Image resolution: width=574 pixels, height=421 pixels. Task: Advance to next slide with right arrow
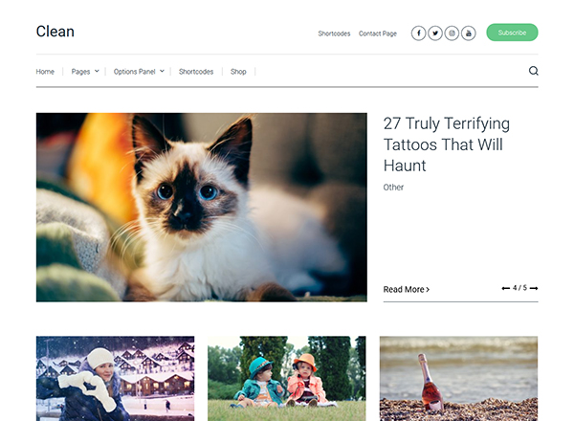[x=534, y=288]
